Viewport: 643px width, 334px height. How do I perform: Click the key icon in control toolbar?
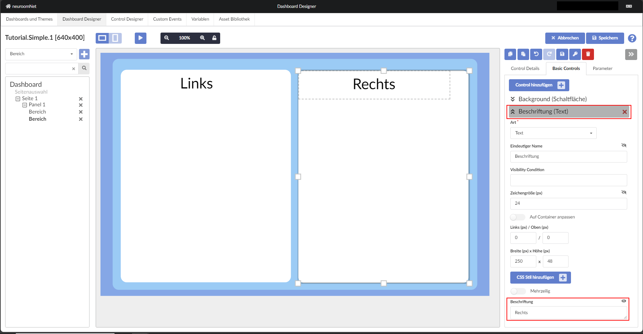575,54
